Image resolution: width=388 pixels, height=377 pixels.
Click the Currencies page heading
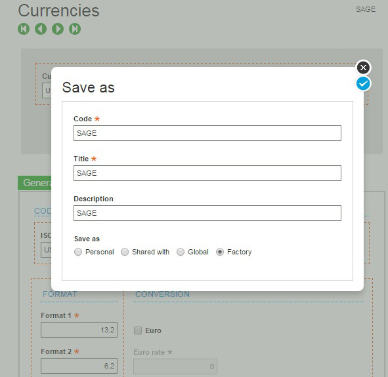coord(58,10)
